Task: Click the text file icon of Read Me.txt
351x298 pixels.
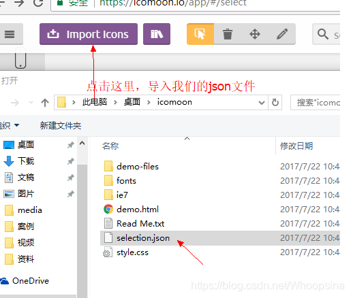Action: pos(108,223)
